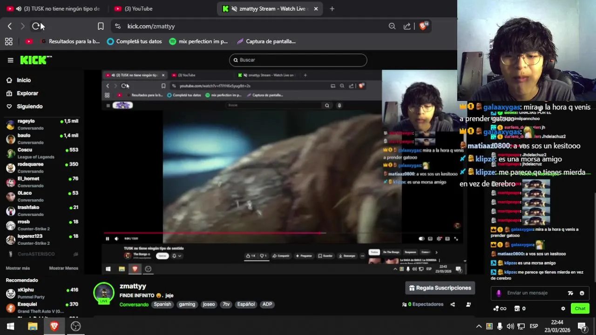596x335 pixels.
Task: Open luperez123 channel in sidebar
Action: (x=42, y=240)
